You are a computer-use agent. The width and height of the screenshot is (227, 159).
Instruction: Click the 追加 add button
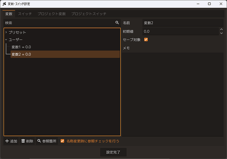(11, 141)
